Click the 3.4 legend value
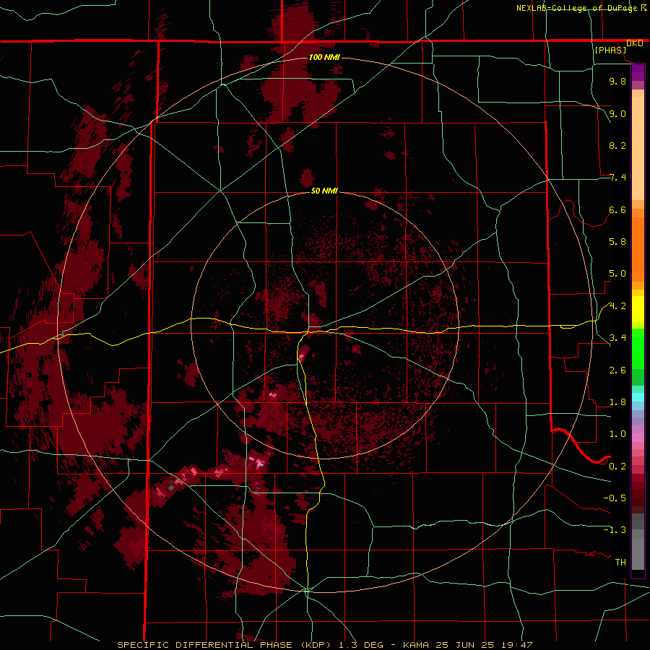This screenshot has width=650, height=650. [x=617, y=338]
